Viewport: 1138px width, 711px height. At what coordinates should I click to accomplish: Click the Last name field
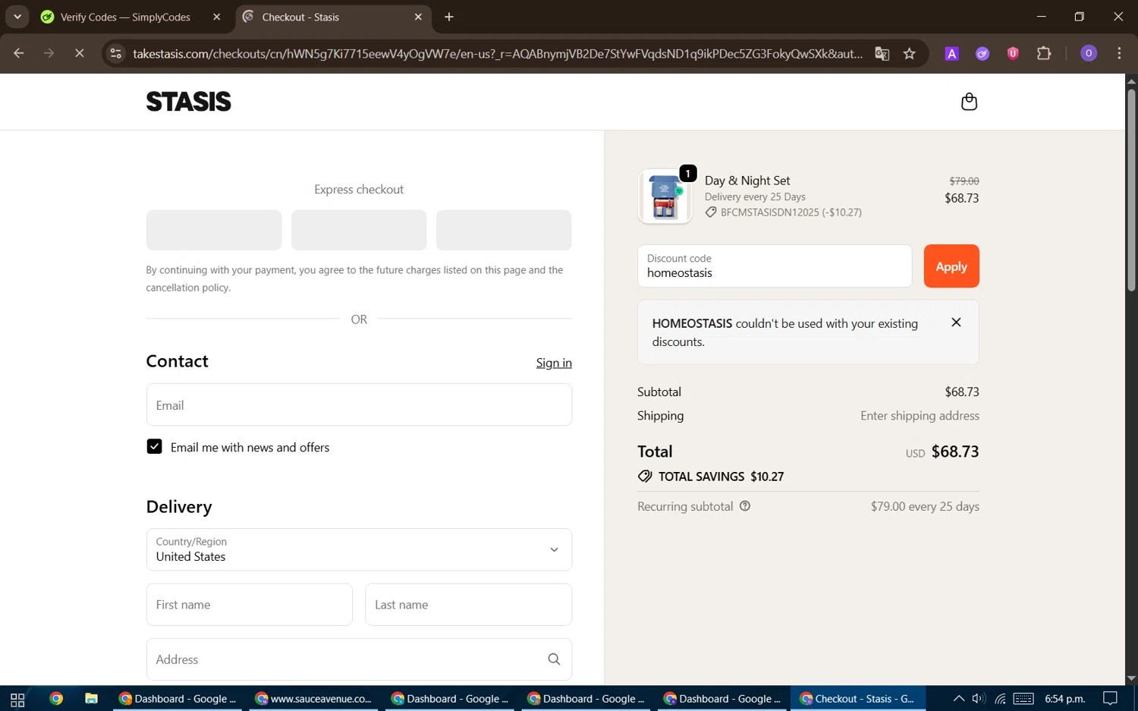tap(468, 605)
